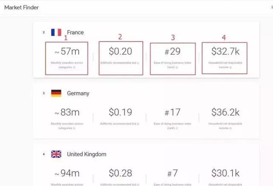
Task: Open info icon for France monthly searches
Action: [74, 67]
